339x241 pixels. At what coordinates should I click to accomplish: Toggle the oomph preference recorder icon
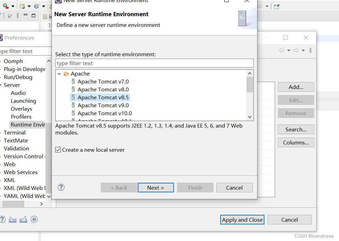pyautogui.click(x=34, y=219)
